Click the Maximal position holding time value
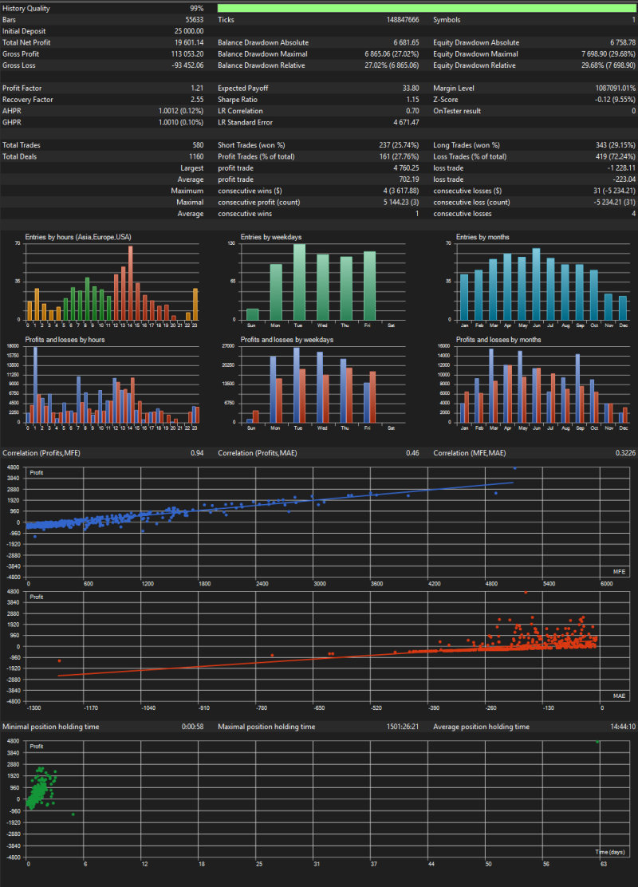This screenshot has height=887, width=638. pos(399,727)
